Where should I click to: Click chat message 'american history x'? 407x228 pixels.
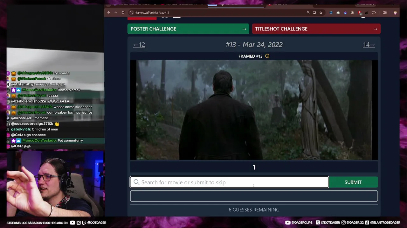(x=50, y=84)
